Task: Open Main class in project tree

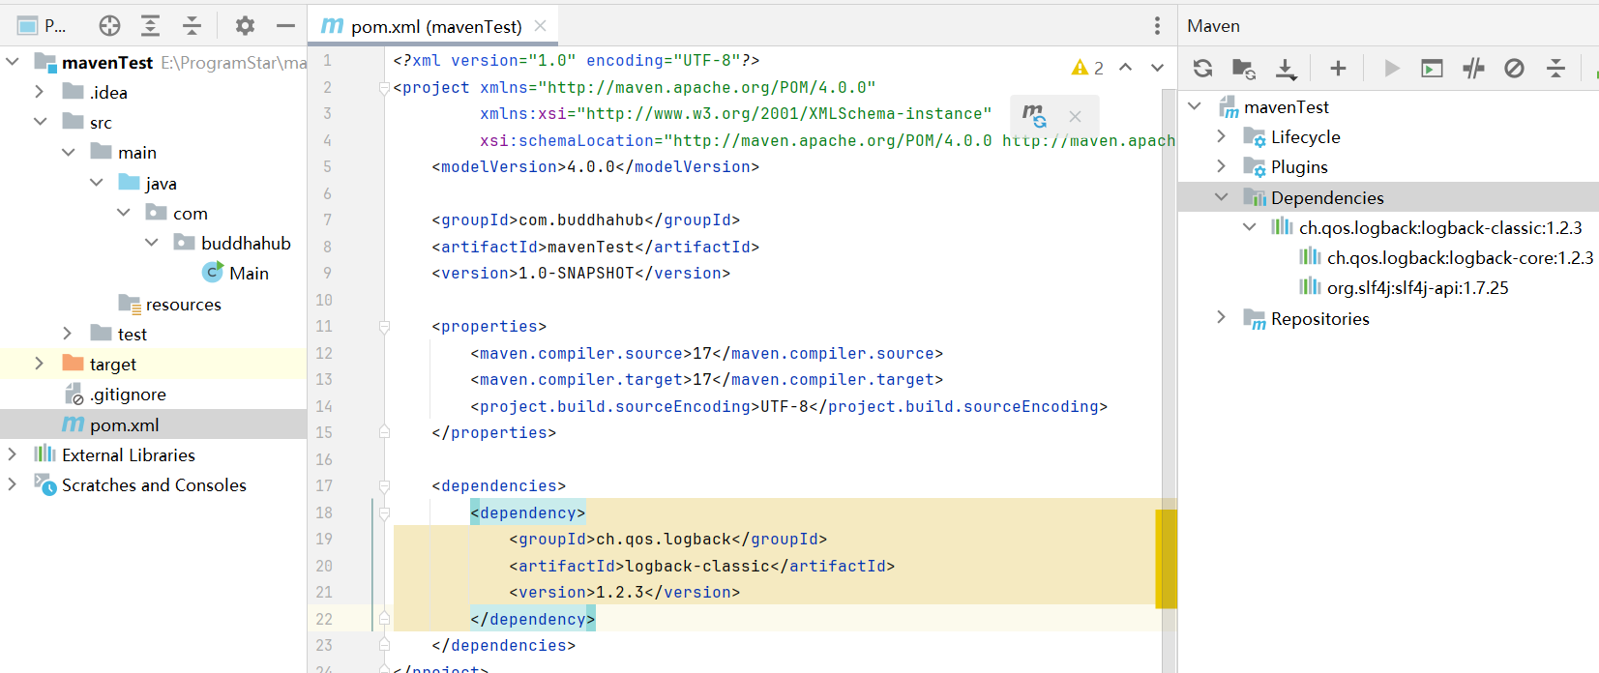Action: (248, 274)
